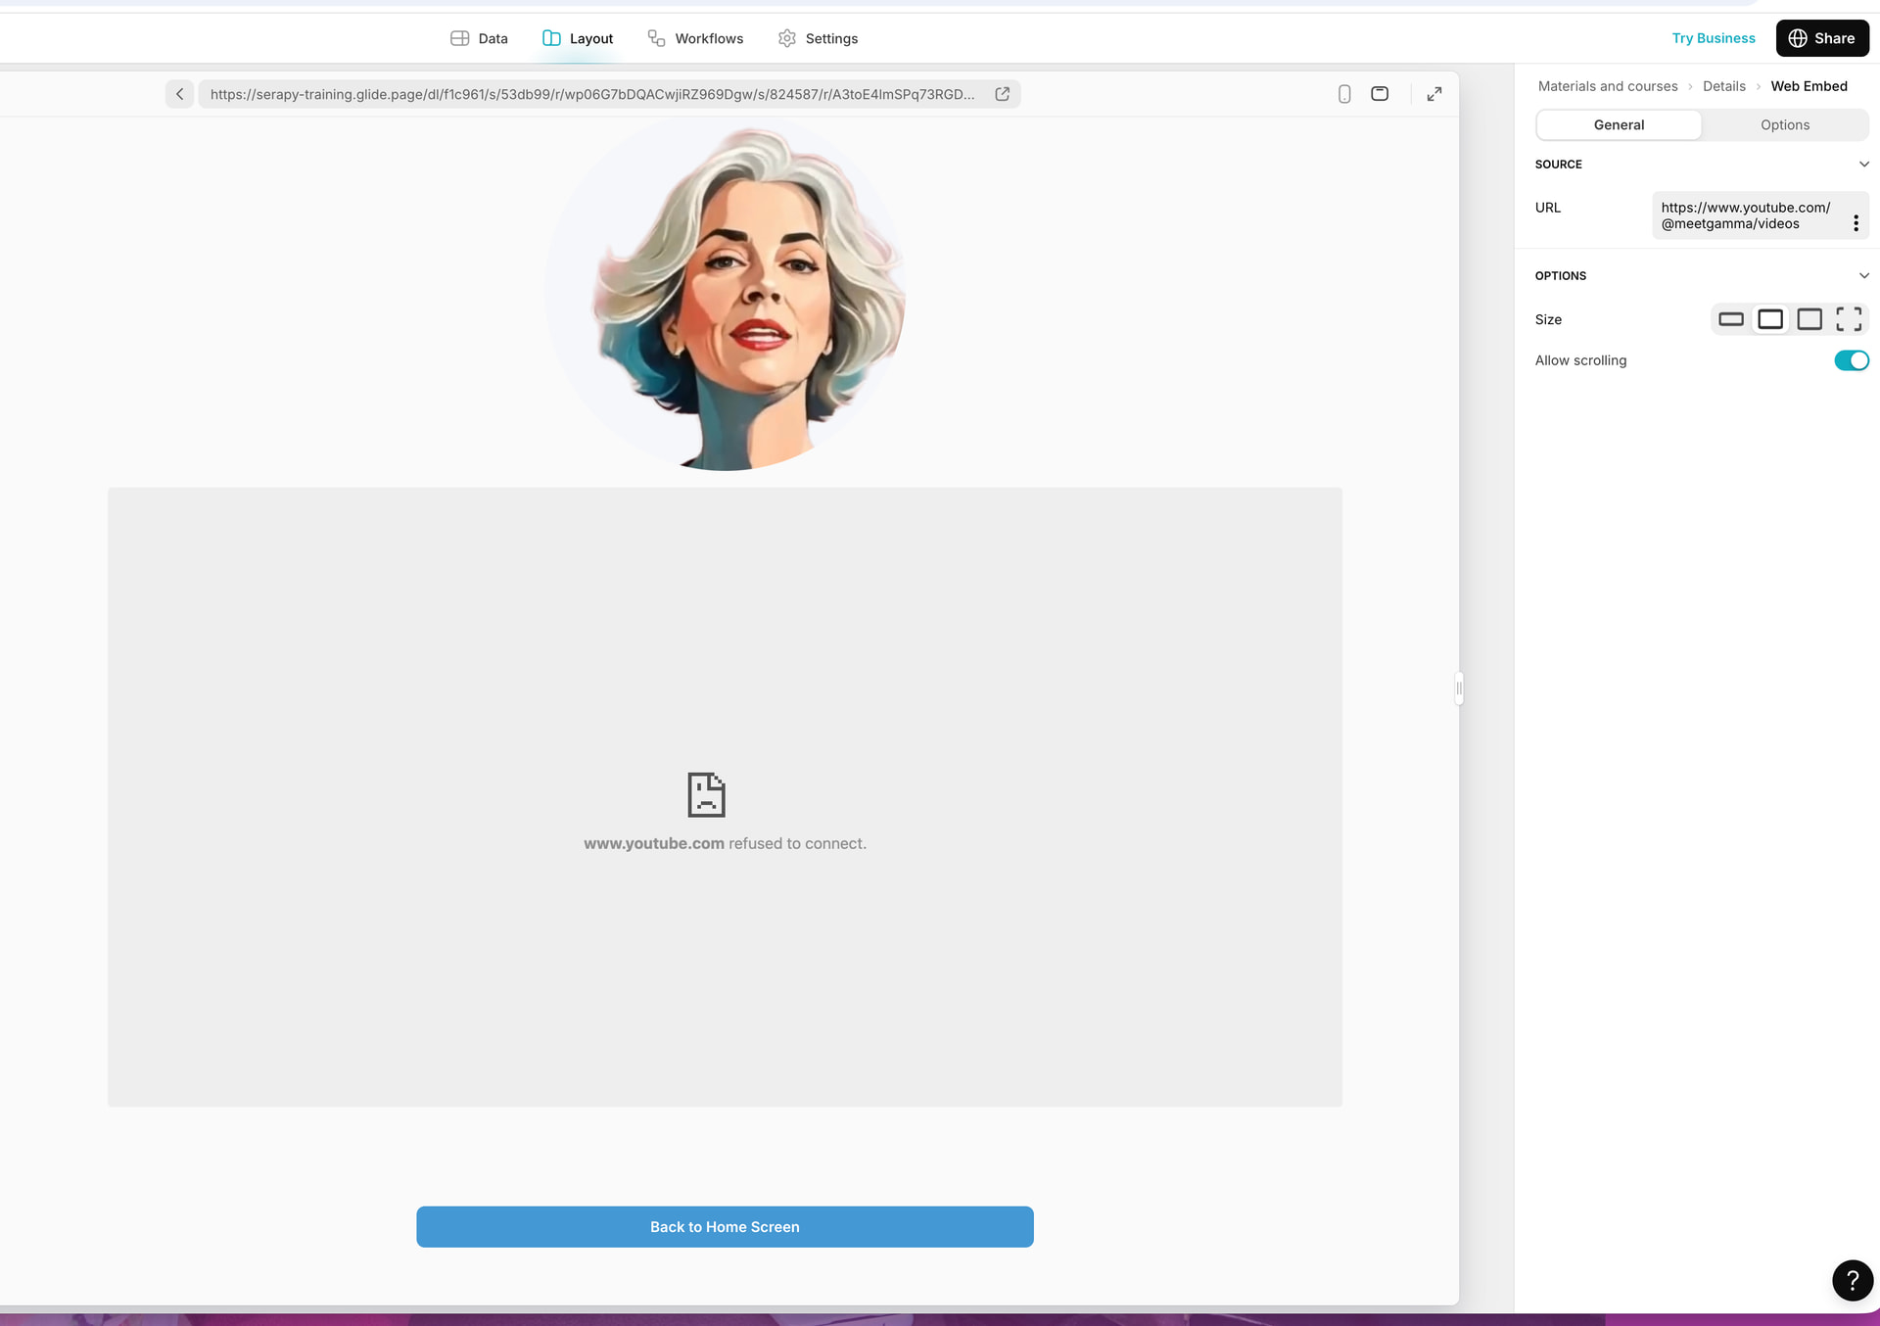Viewport: 1880px width, 1326px height.
Task: Click the YouTube URL input field
Action: click(1745, 215)
